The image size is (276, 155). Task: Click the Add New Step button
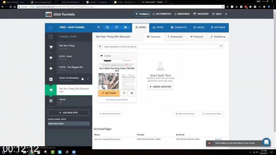(x=68, y=113)
